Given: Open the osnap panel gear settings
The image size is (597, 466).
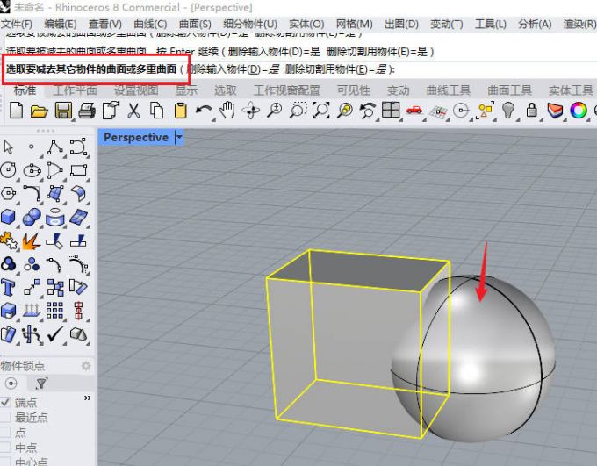Looking at the screenshot, I should coord(86,366).
